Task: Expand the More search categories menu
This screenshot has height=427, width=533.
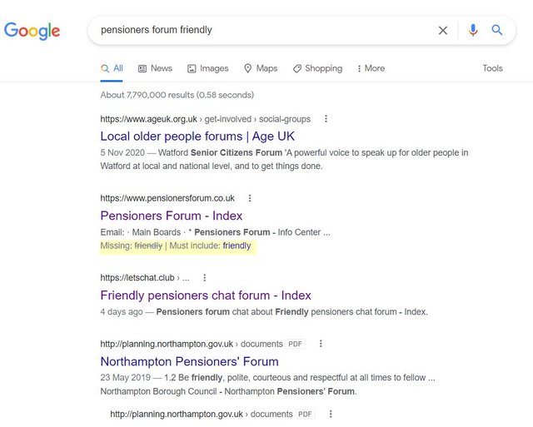Action: 371,68
